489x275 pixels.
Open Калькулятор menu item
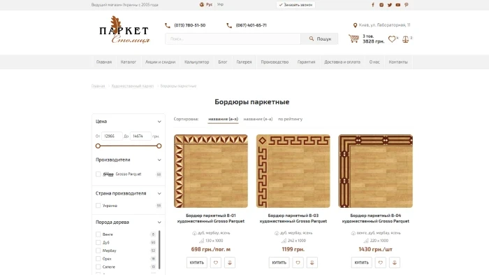(196, 62)
